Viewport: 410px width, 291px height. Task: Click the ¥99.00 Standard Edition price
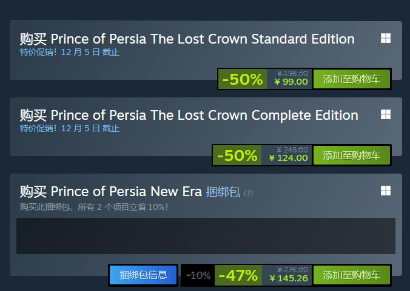pyautogui.click(x=291, y=82)
